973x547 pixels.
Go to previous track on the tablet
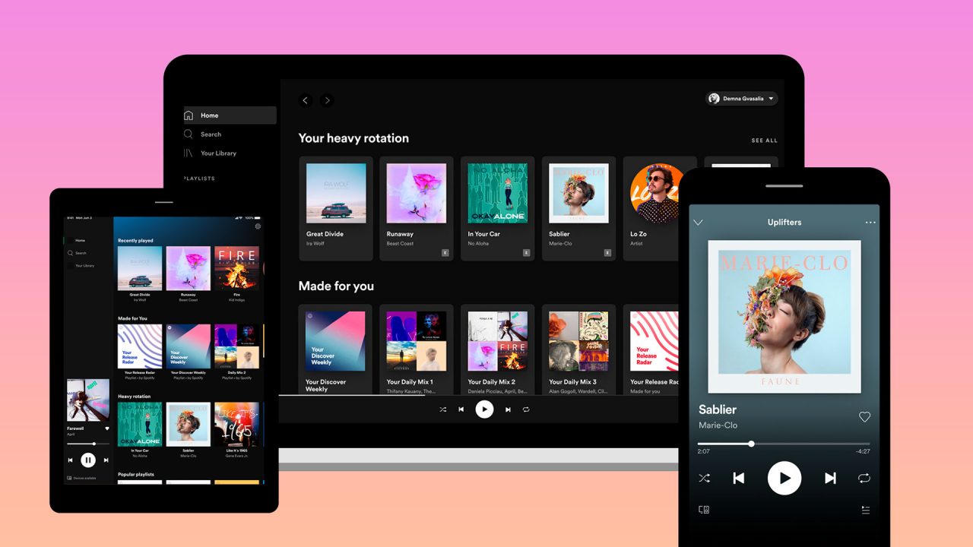[x=71, y=460]
